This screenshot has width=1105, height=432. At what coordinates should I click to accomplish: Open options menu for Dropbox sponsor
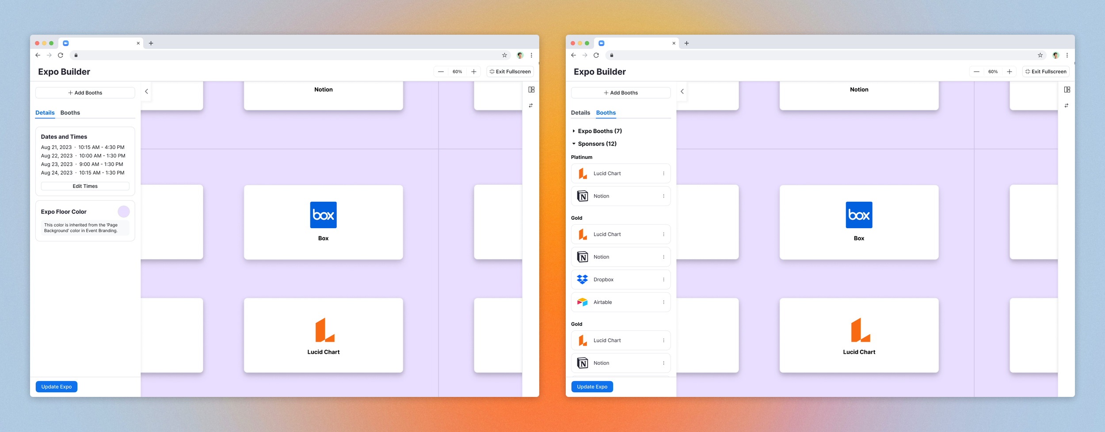[x=663, y=280]
